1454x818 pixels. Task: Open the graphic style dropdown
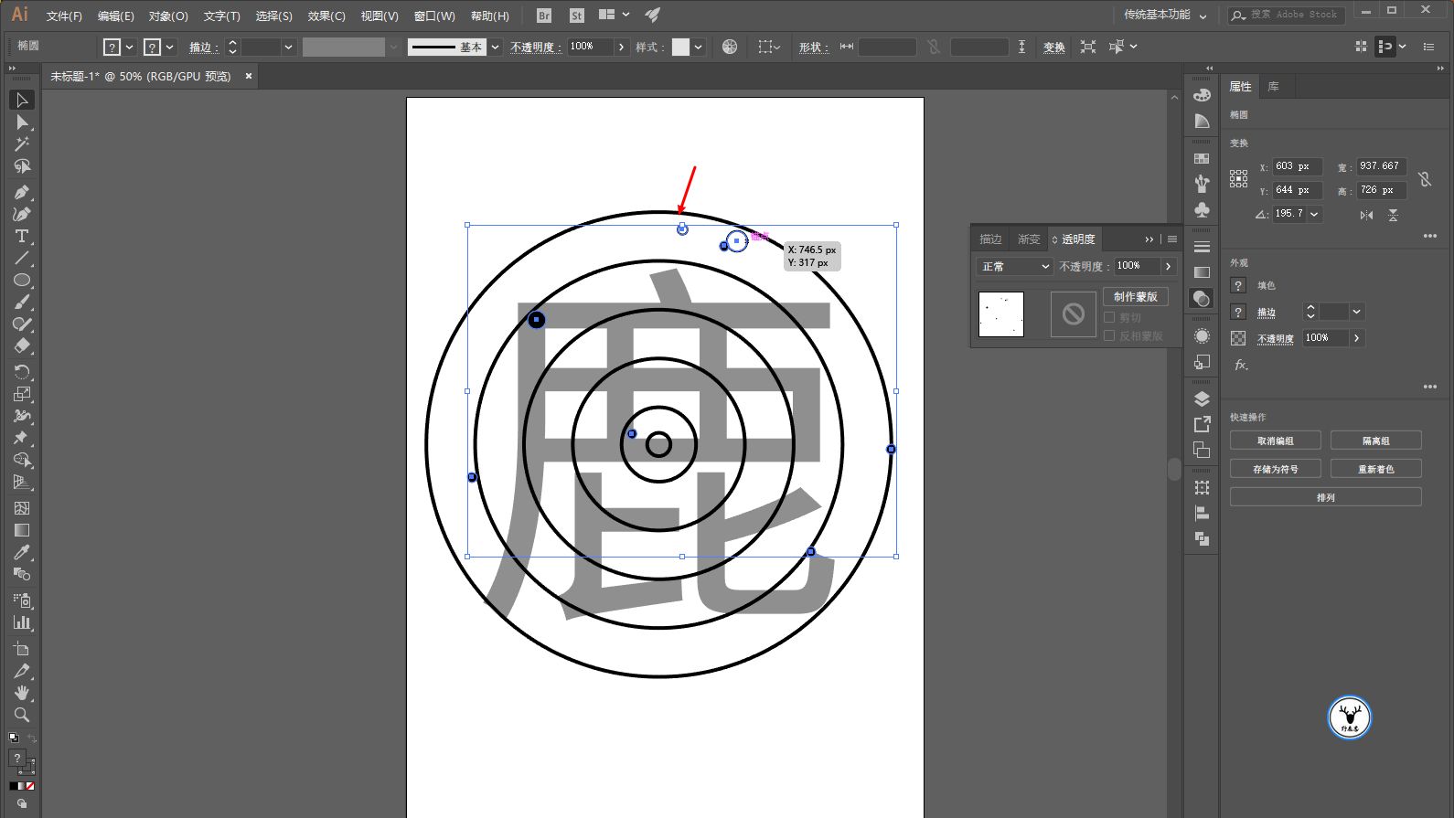click(x=699, y=47)
